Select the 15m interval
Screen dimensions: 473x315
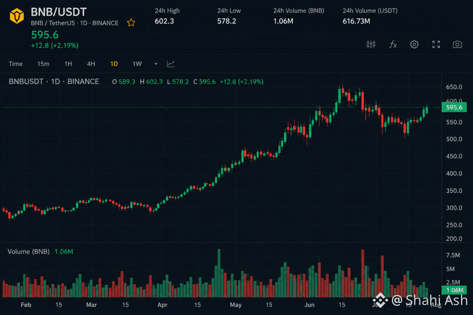coord(43,64)
